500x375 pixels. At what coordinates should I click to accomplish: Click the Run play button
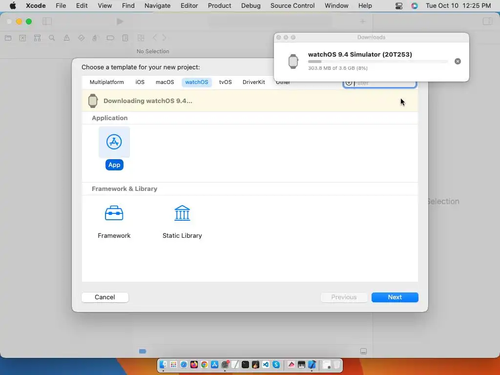120,21
